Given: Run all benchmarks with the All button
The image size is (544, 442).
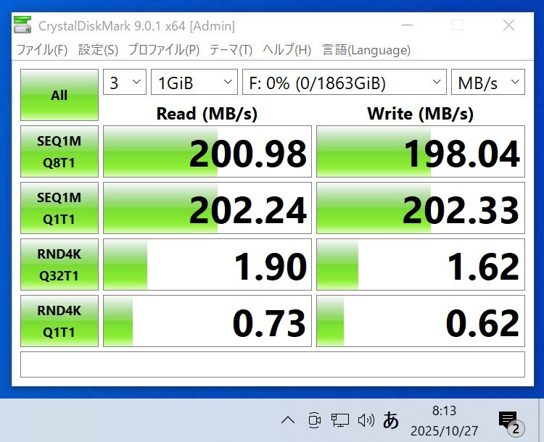Looking at the screenshot, I should click(x=59, y=95).
